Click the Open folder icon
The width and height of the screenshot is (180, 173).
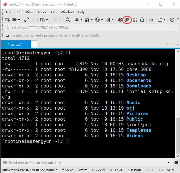point(14,20)
